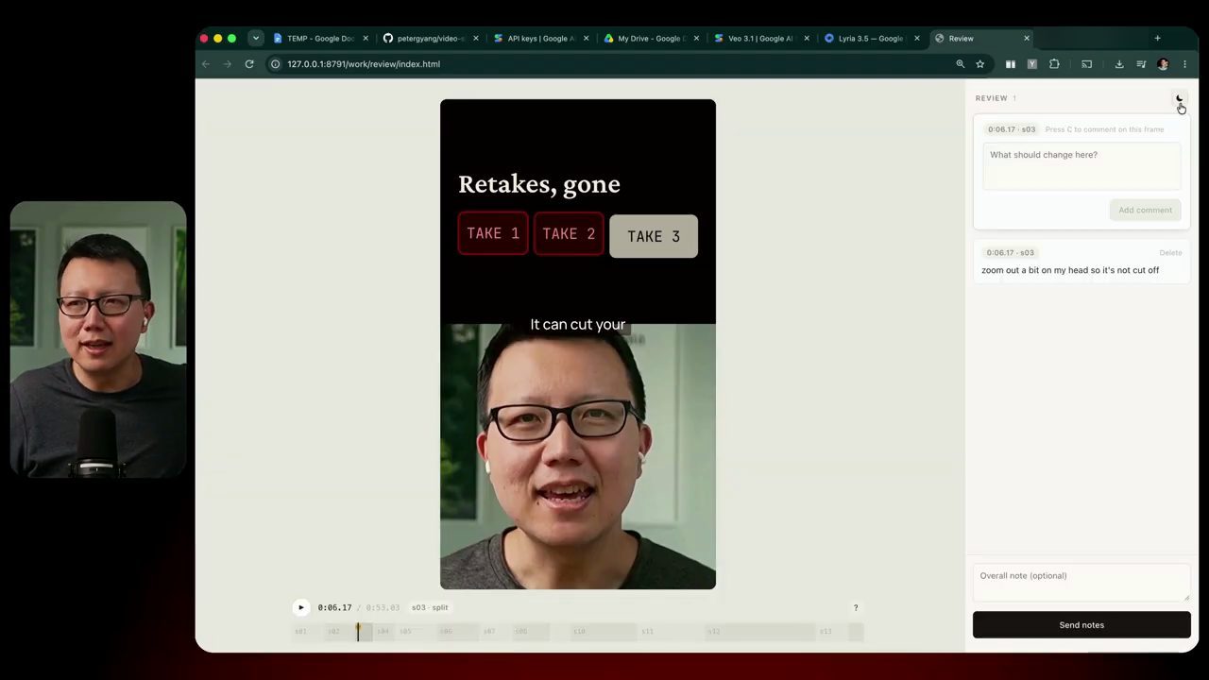Delete the zoom out comment
This screenshot has width=1209, height=680.
[x=1170, y=253]
